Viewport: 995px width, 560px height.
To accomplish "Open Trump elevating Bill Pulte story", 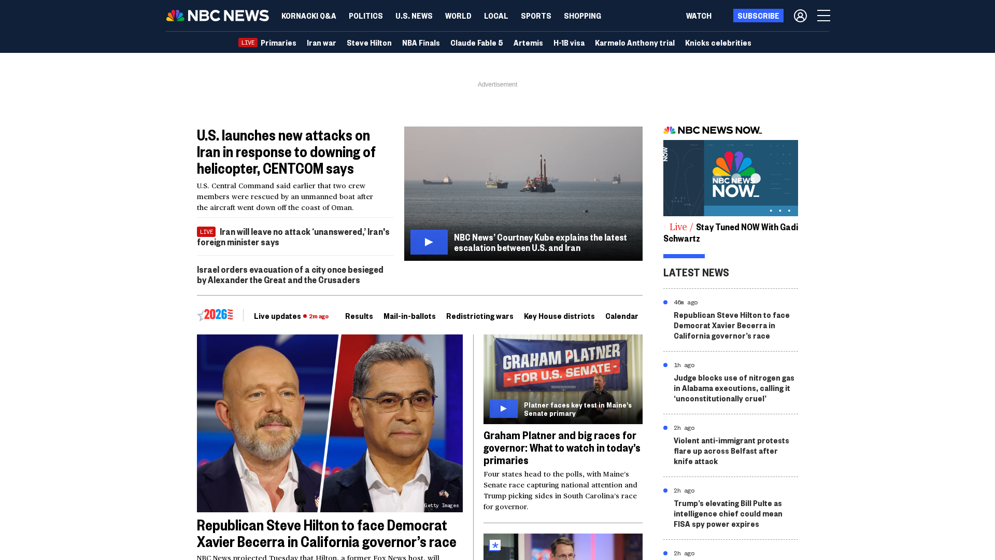I will coord(728,514).
